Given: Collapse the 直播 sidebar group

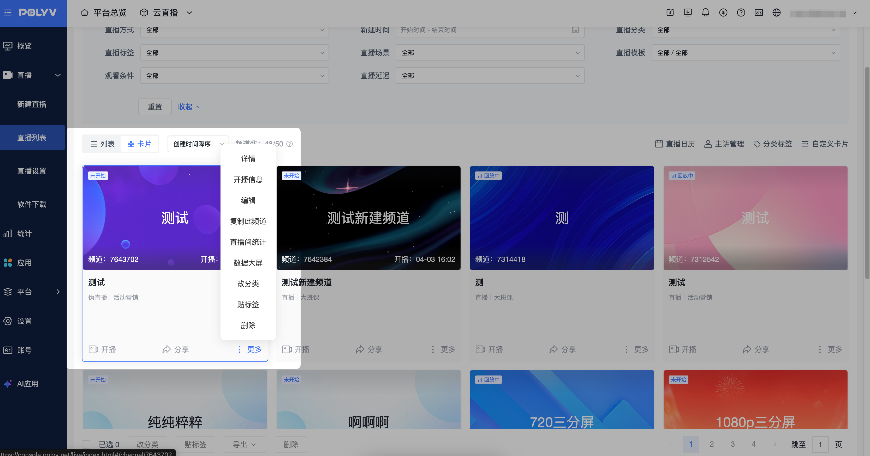Looking at the screenshot, I should [x=58, y=75].
